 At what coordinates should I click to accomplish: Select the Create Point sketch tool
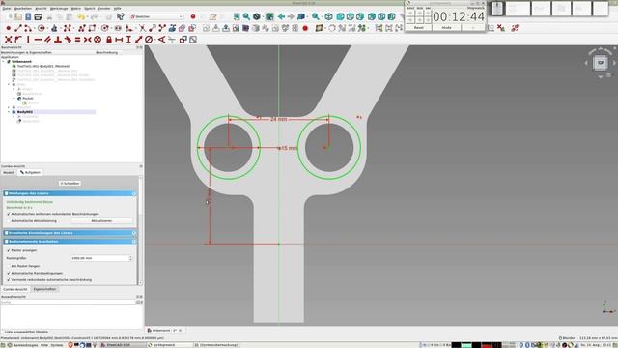pyautogui.click(x=9, y=28)
